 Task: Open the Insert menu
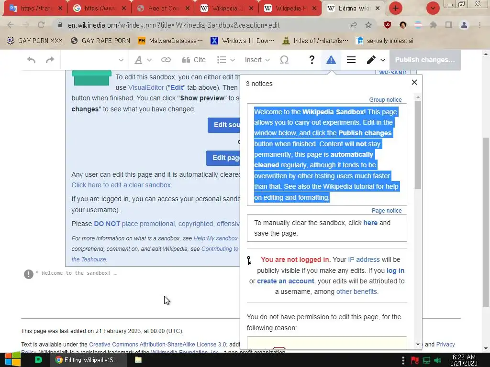click(257, 60)
